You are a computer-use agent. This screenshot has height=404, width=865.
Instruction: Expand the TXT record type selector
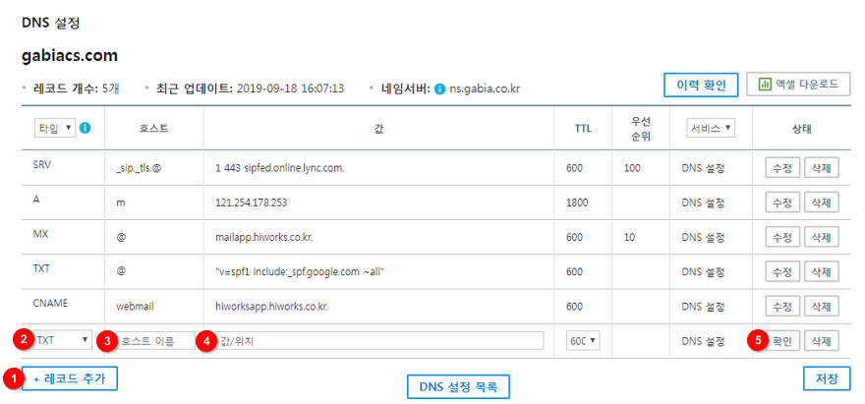point(62,340)
